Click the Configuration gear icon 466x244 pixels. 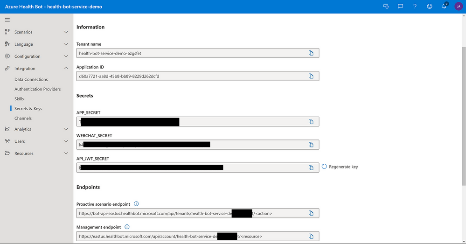point(7,56)
